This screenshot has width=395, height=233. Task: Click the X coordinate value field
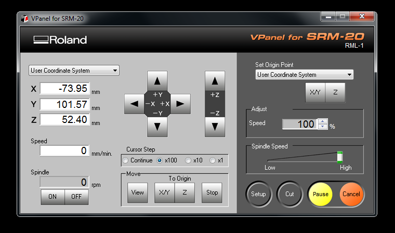(x=65, y=88)
